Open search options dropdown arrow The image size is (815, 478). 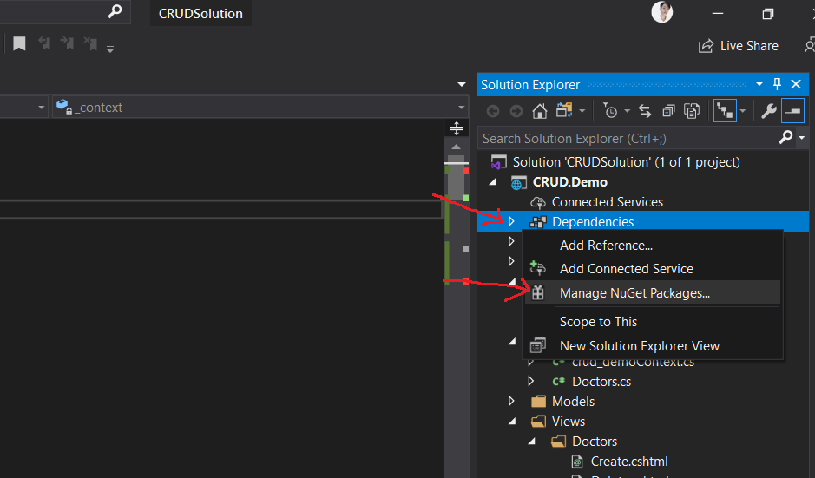[801, 138]
